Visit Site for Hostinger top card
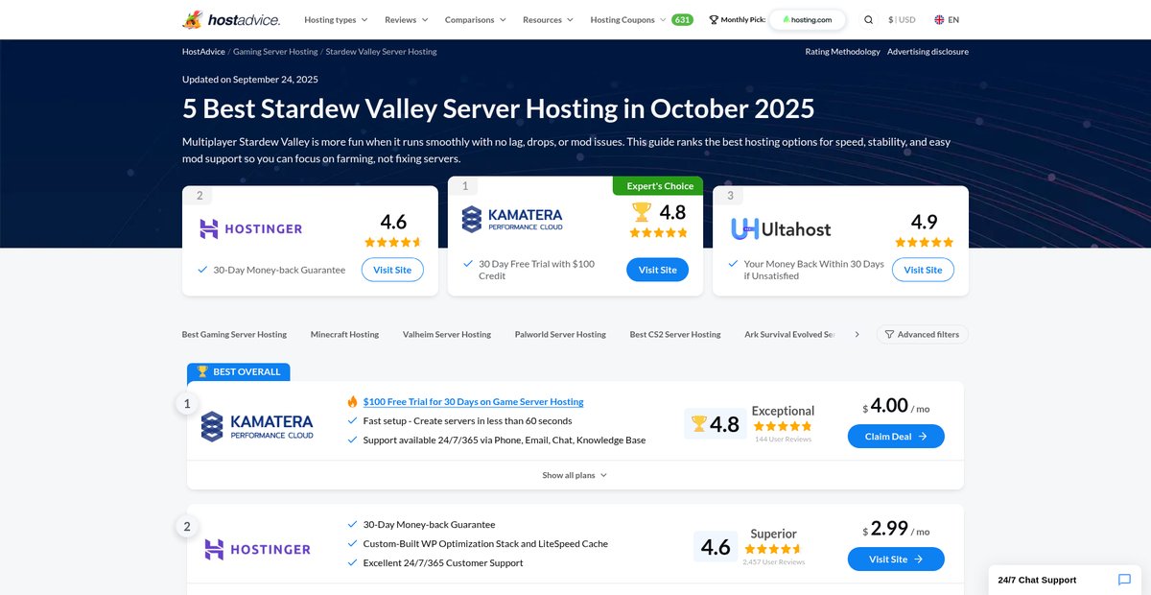1151x595 pixels. [392, 270]
